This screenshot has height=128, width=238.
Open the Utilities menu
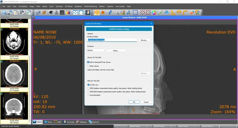pos(102,6)
